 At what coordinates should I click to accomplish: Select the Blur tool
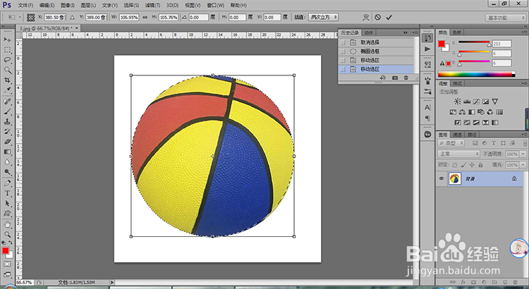pos(7,162)
